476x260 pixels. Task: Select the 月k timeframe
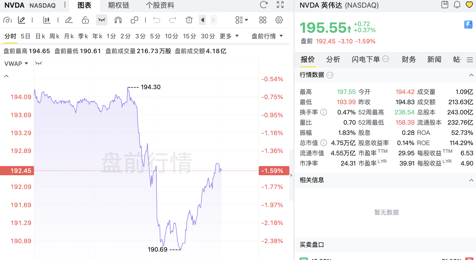coord(69,36)
